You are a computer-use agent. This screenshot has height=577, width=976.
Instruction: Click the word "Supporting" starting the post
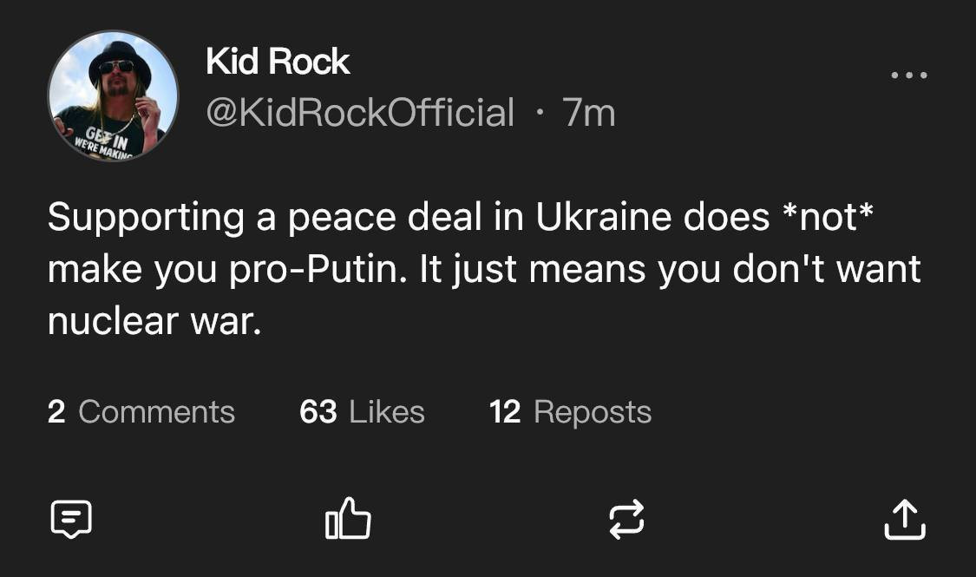[x=146, y=218]
